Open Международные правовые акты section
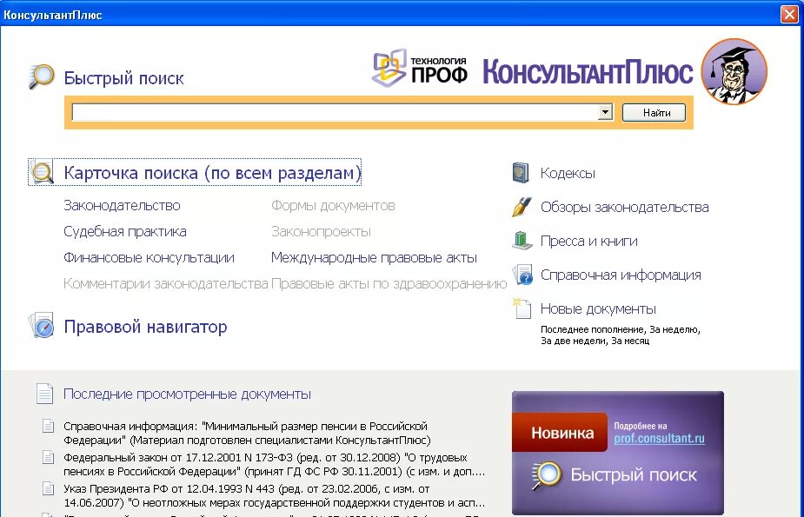804x517 pixels. [x=374, y=257]
